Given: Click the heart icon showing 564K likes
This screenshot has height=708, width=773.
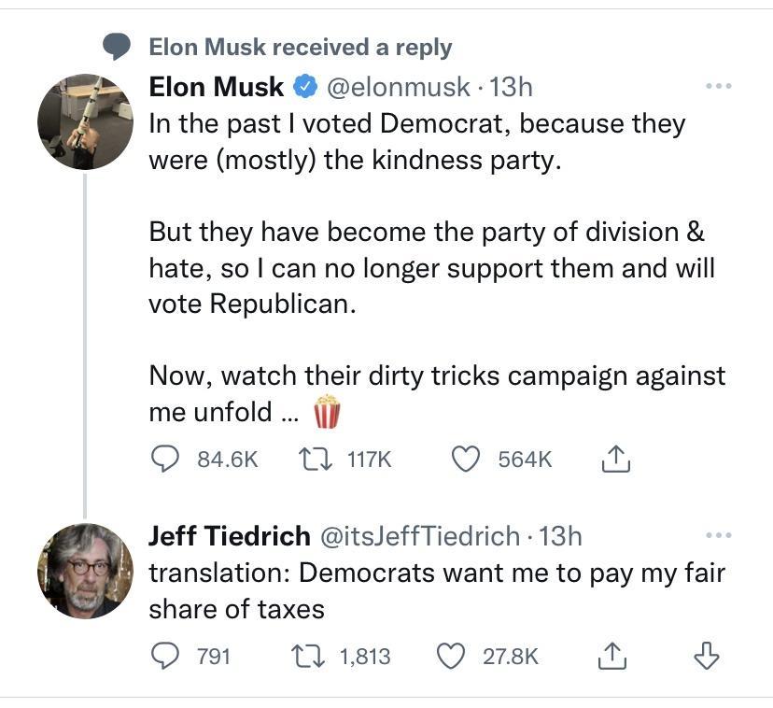Looking at the screenshot, I should point(470,459).
